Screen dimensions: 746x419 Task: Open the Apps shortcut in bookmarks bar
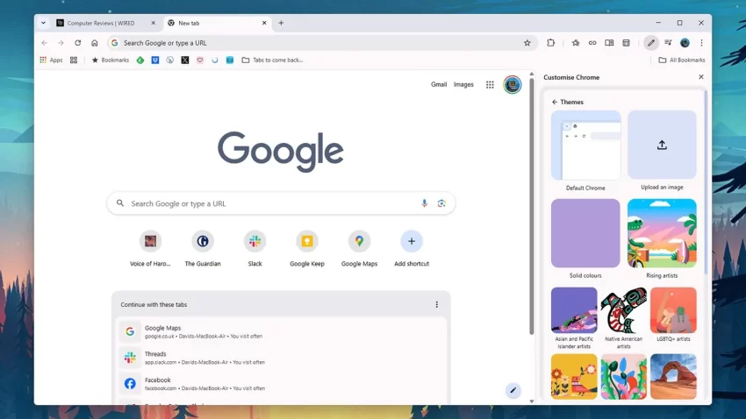tap(52, 60)
